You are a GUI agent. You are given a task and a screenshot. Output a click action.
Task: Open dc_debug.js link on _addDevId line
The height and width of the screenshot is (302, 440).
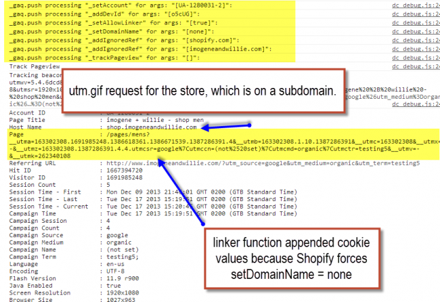pyautogui.click(x=416, y=14)
